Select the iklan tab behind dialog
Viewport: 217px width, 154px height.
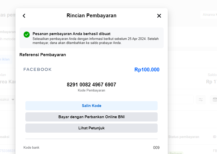pos(6,59)
